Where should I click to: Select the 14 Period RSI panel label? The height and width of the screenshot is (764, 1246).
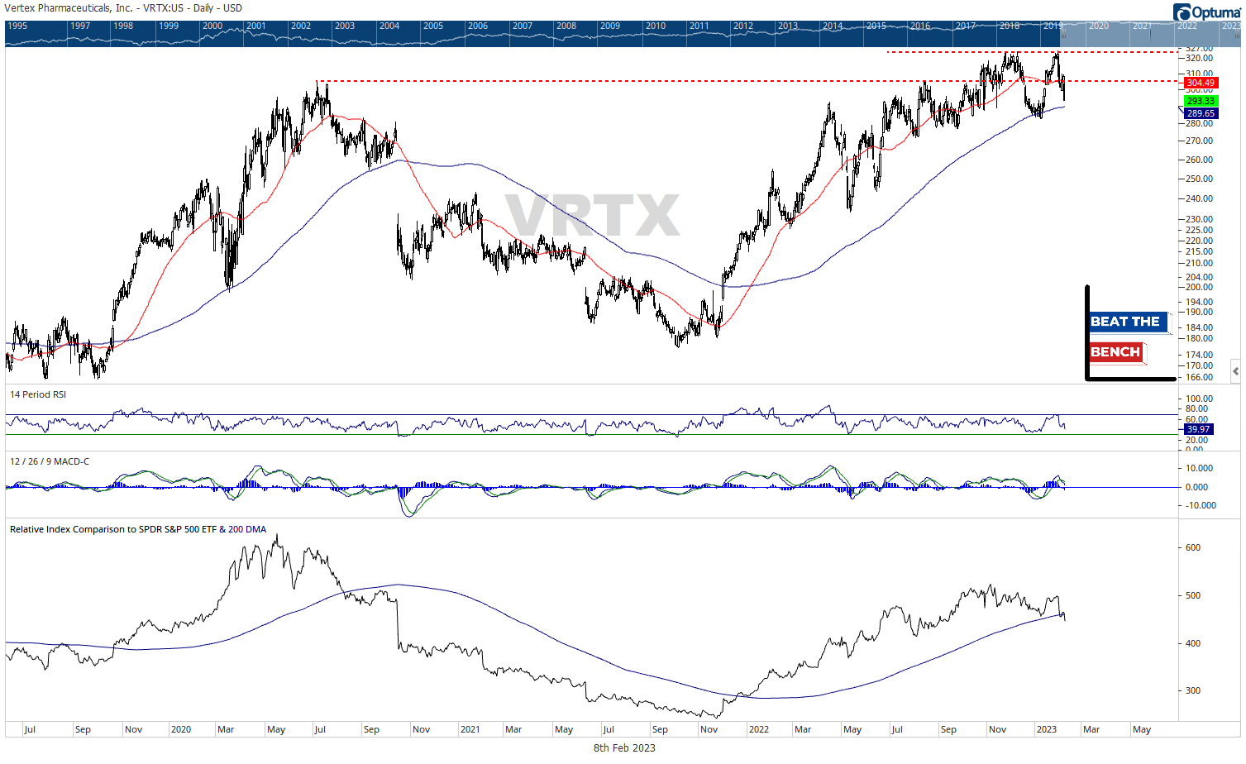pos(38,394)
